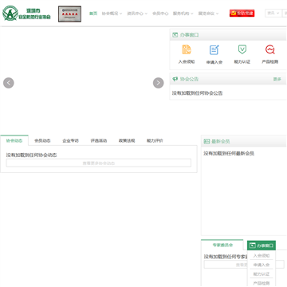Click the 没有加载到任何协会公告 text

197,93
